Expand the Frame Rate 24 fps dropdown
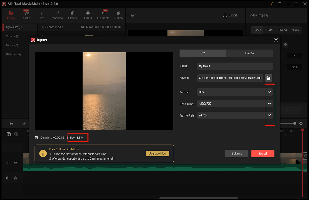Screen dimensions: 309x200 269,115
